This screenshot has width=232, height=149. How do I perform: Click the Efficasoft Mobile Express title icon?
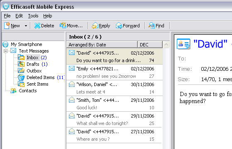point(6,6)
